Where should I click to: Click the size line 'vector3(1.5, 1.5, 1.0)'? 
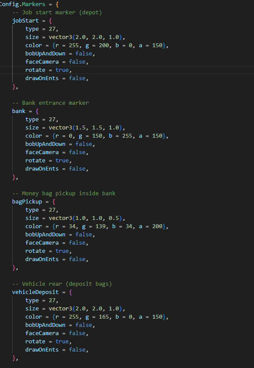tap(75, 127)
